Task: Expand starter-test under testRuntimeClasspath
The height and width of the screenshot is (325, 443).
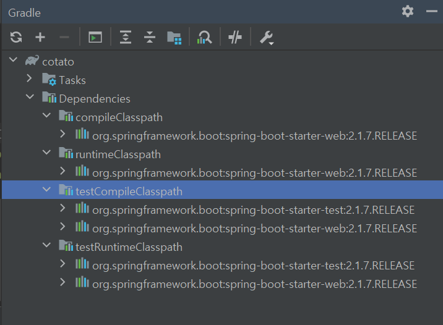Action: 62,263
